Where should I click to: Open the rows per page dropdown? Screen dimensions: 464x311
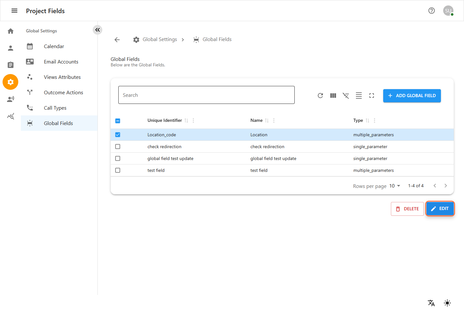(x=395, y=186)
